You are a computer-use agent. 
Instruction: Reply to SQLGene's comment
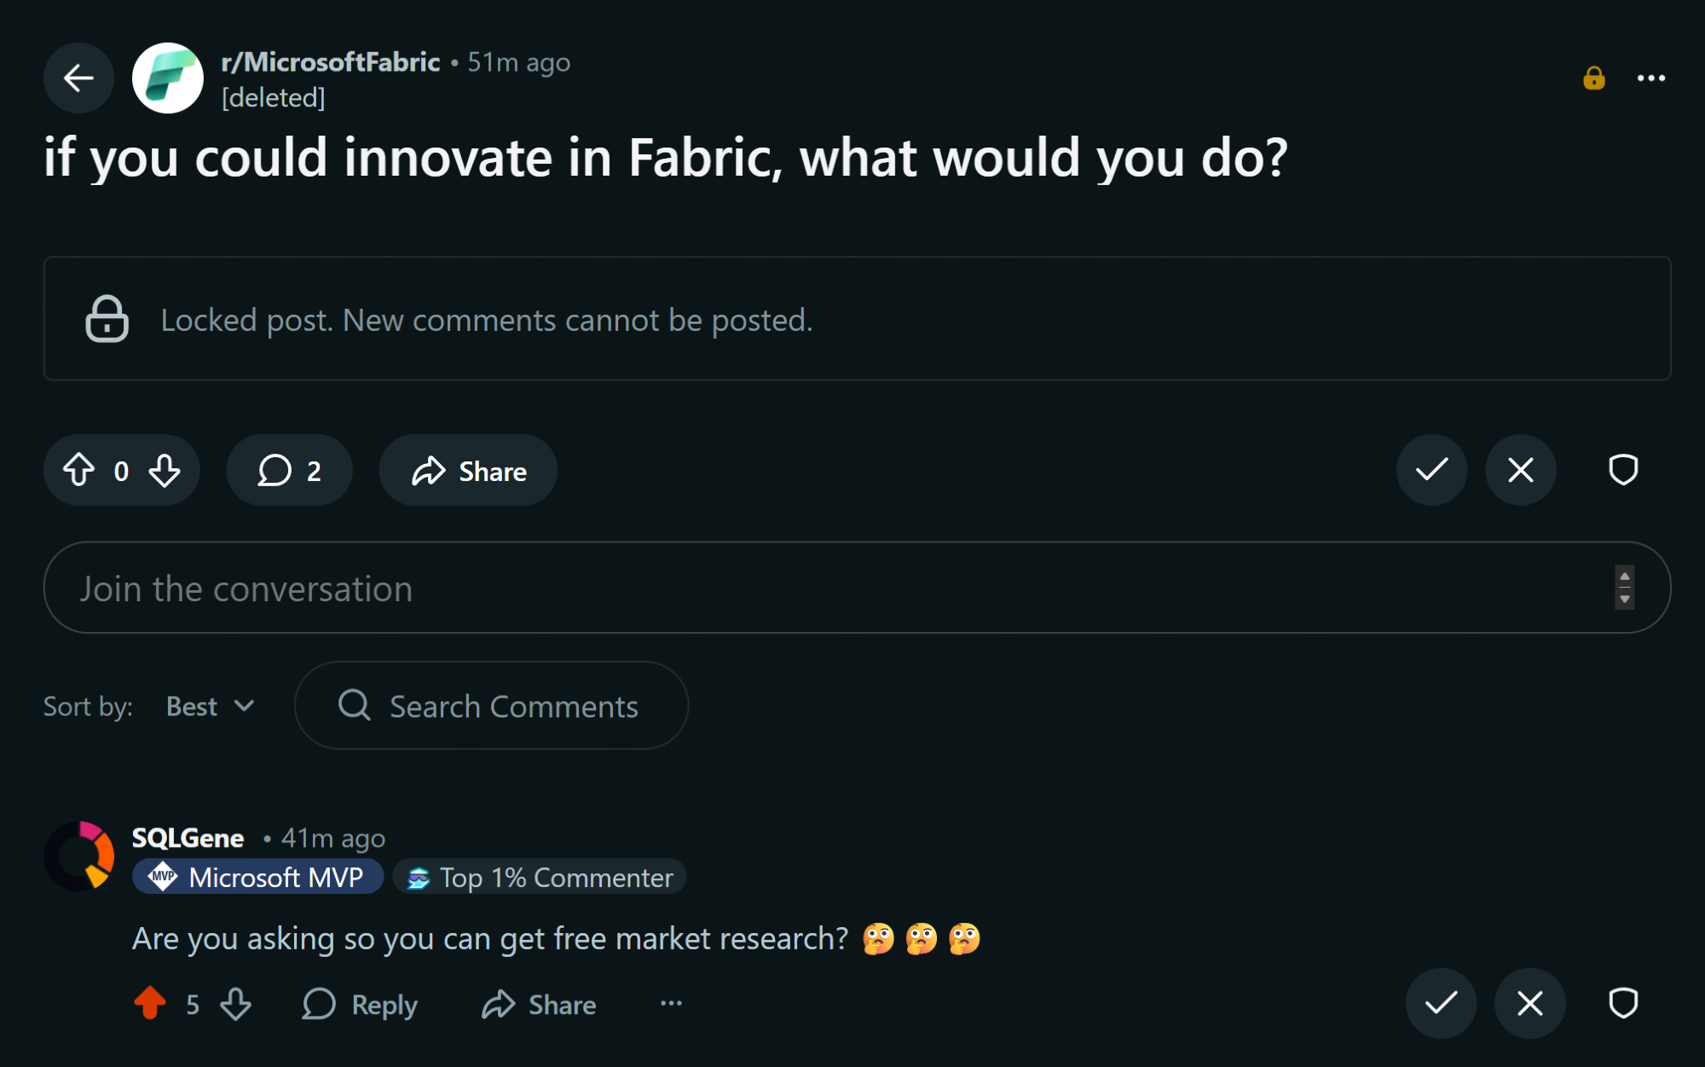[361, 1004]
